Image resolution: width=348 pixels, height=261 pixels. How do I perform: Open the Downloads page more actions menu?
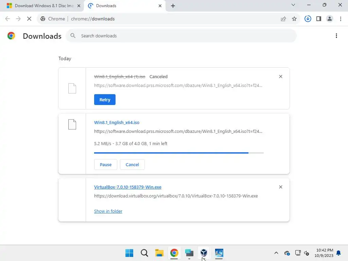tap(336, 36)
